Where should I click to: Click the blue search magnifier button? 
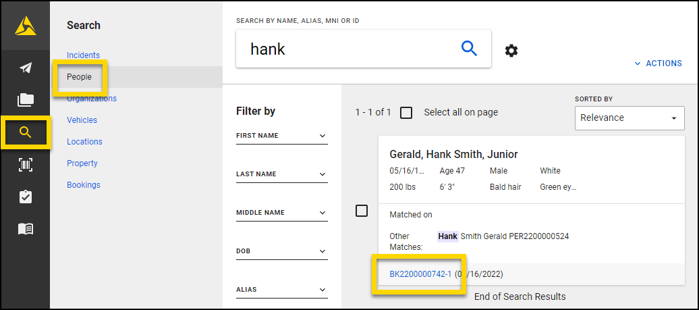pyautogui.click(x=469, y=48)
